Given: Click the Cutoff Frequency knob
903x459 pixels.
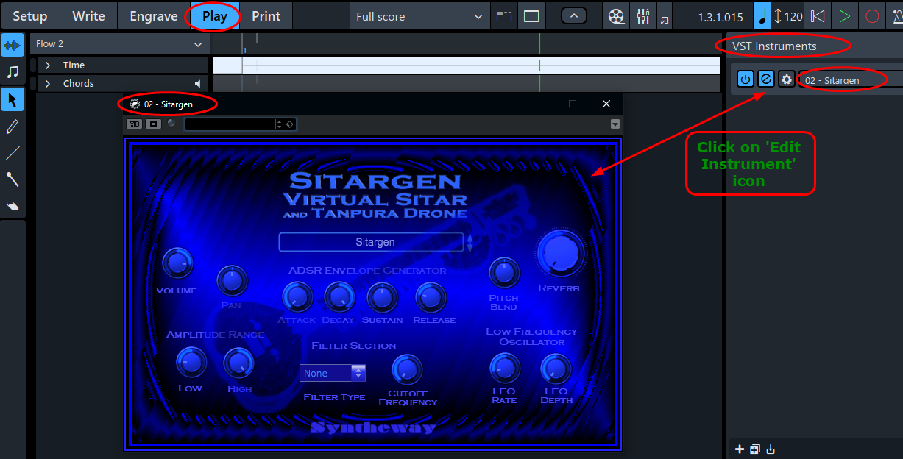Looking at the screenshot, I should pos(407,369).
